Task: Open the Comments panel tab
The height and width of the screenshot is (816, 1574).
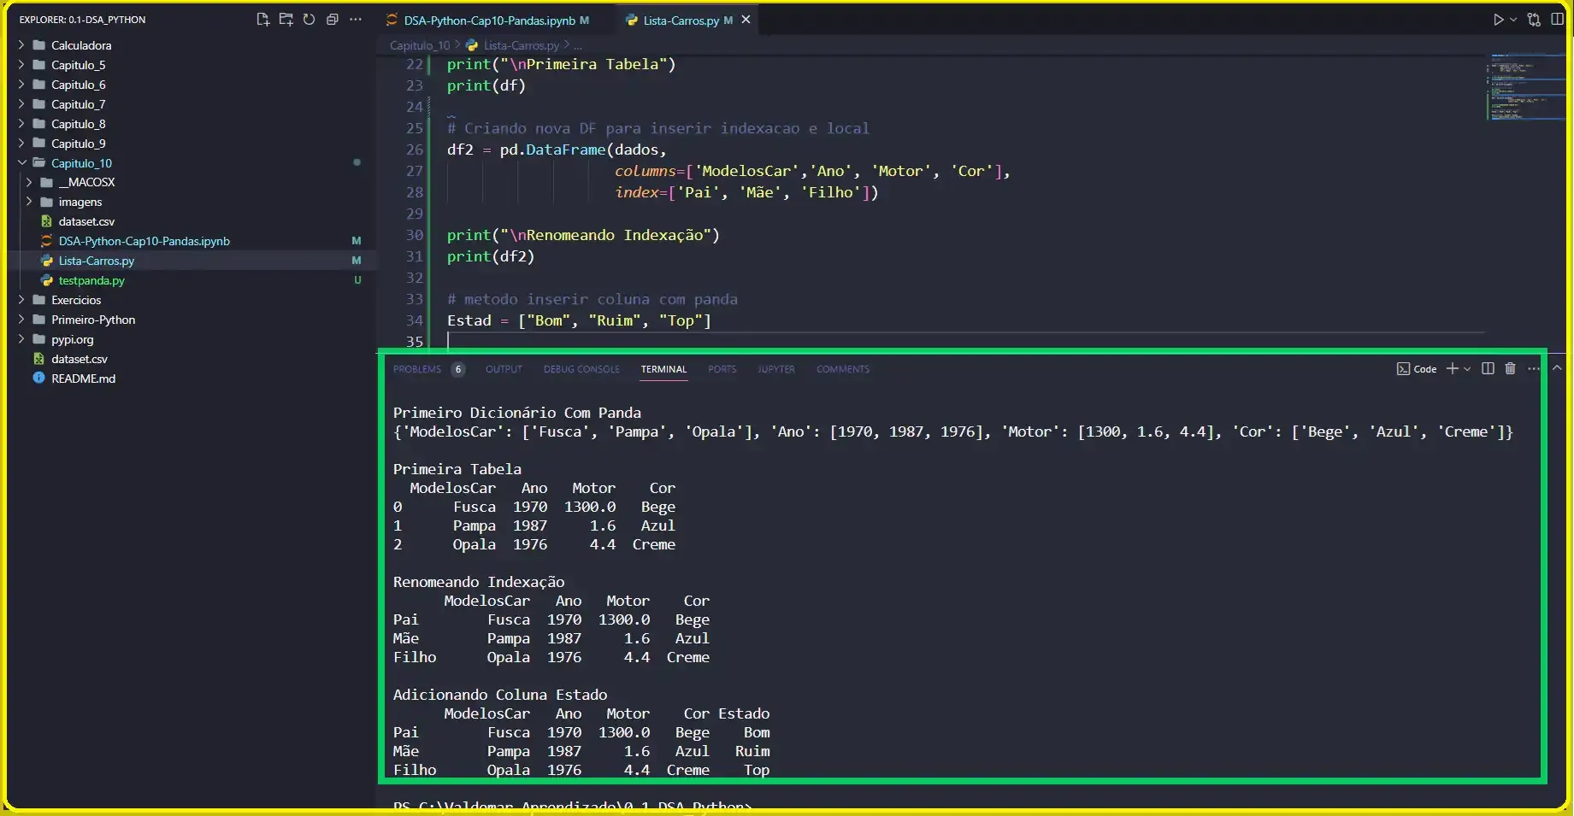Action: coord(842,369)
